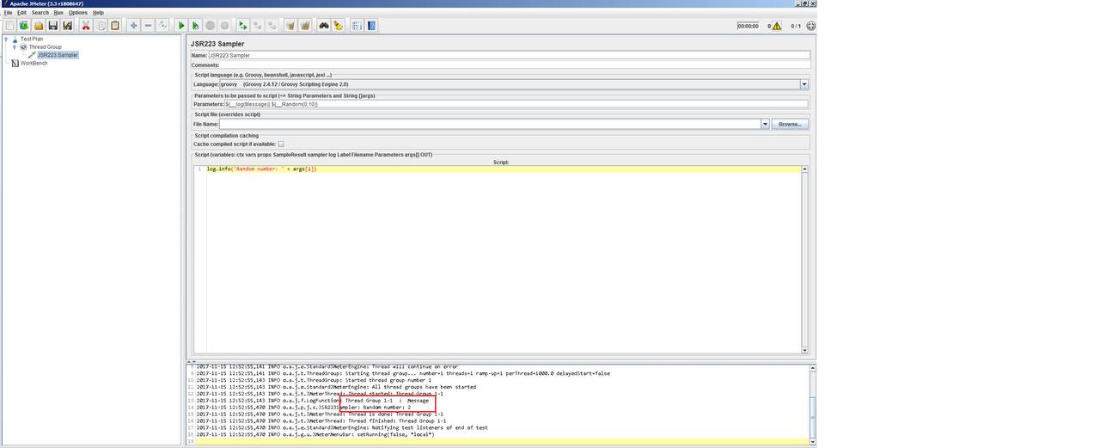Expand all nodes with the plus icon

click(134, 26)
